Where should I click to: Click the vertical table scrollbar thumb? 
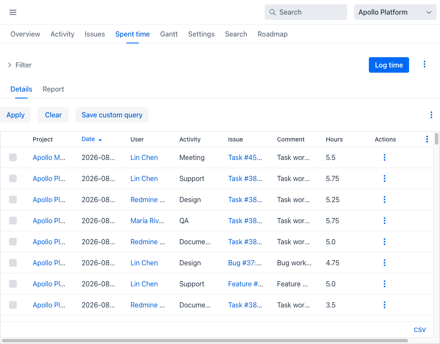[437, 139]
